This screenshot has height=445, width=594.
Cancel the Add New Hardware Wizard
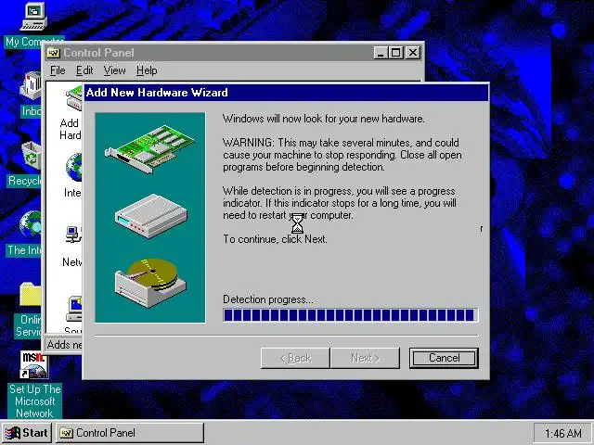click(444, 358)
